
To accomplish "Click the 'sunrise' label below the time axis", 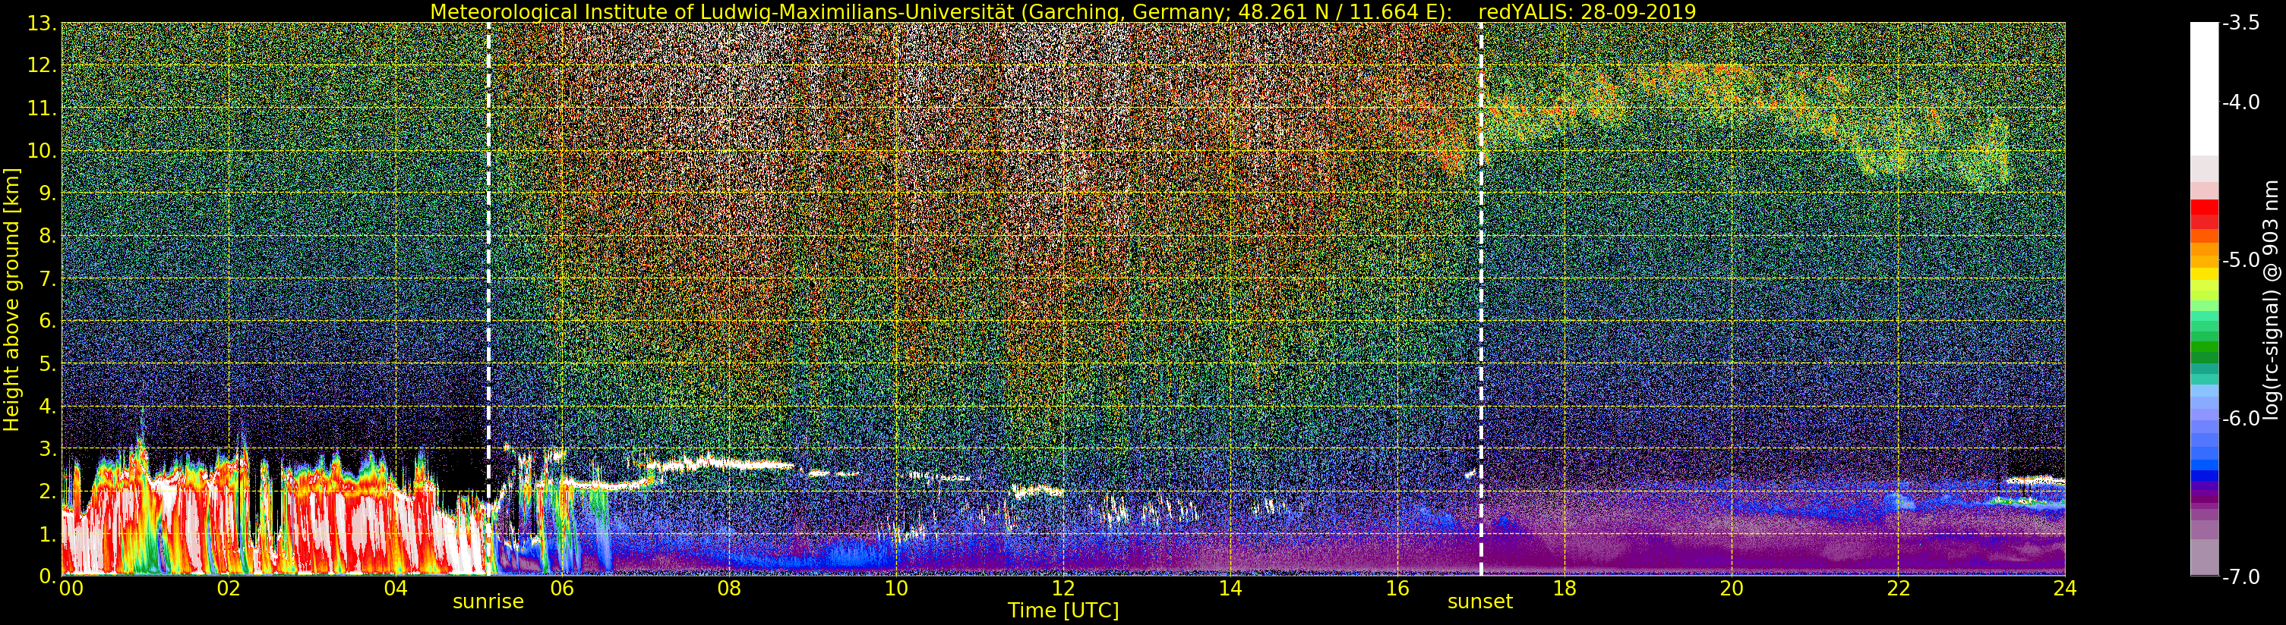I will tap(488, 602).
